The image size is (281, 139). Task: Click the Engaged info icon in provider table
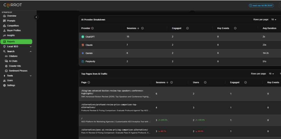pos(187,28)
